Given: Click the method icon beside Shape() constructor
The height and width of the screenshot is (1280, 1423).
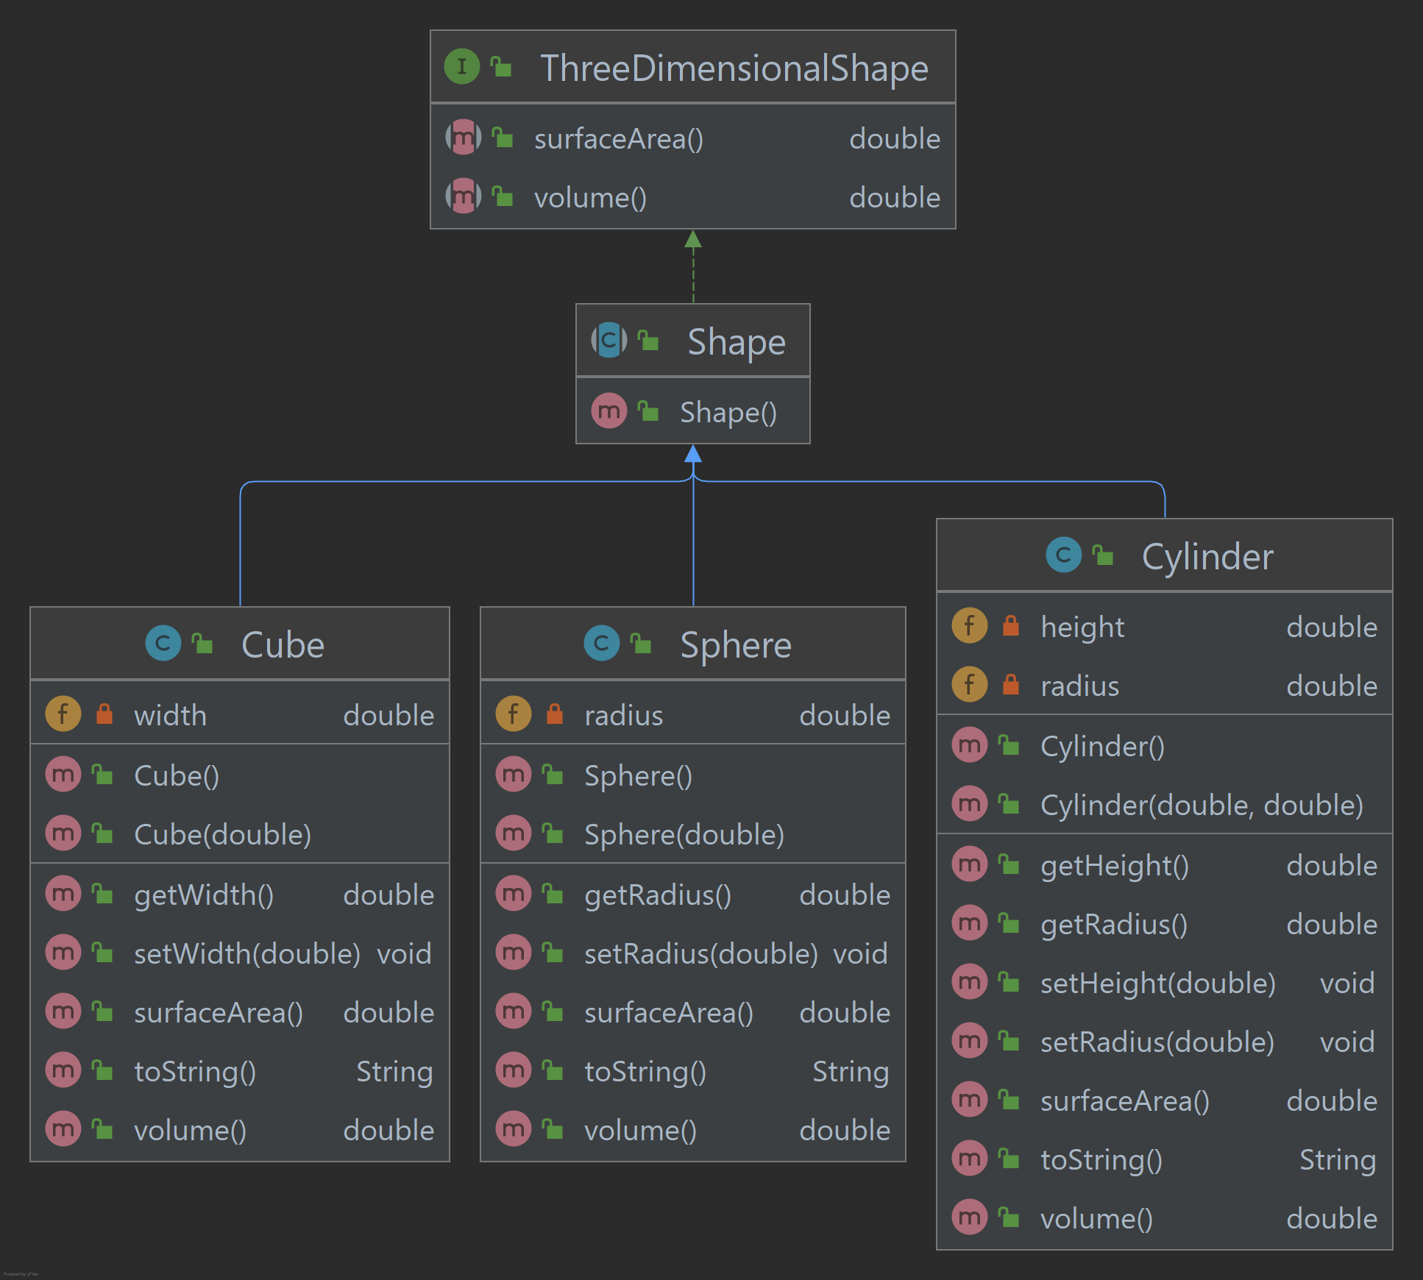Looking at the screenshot, I should [x=609, y=411].
